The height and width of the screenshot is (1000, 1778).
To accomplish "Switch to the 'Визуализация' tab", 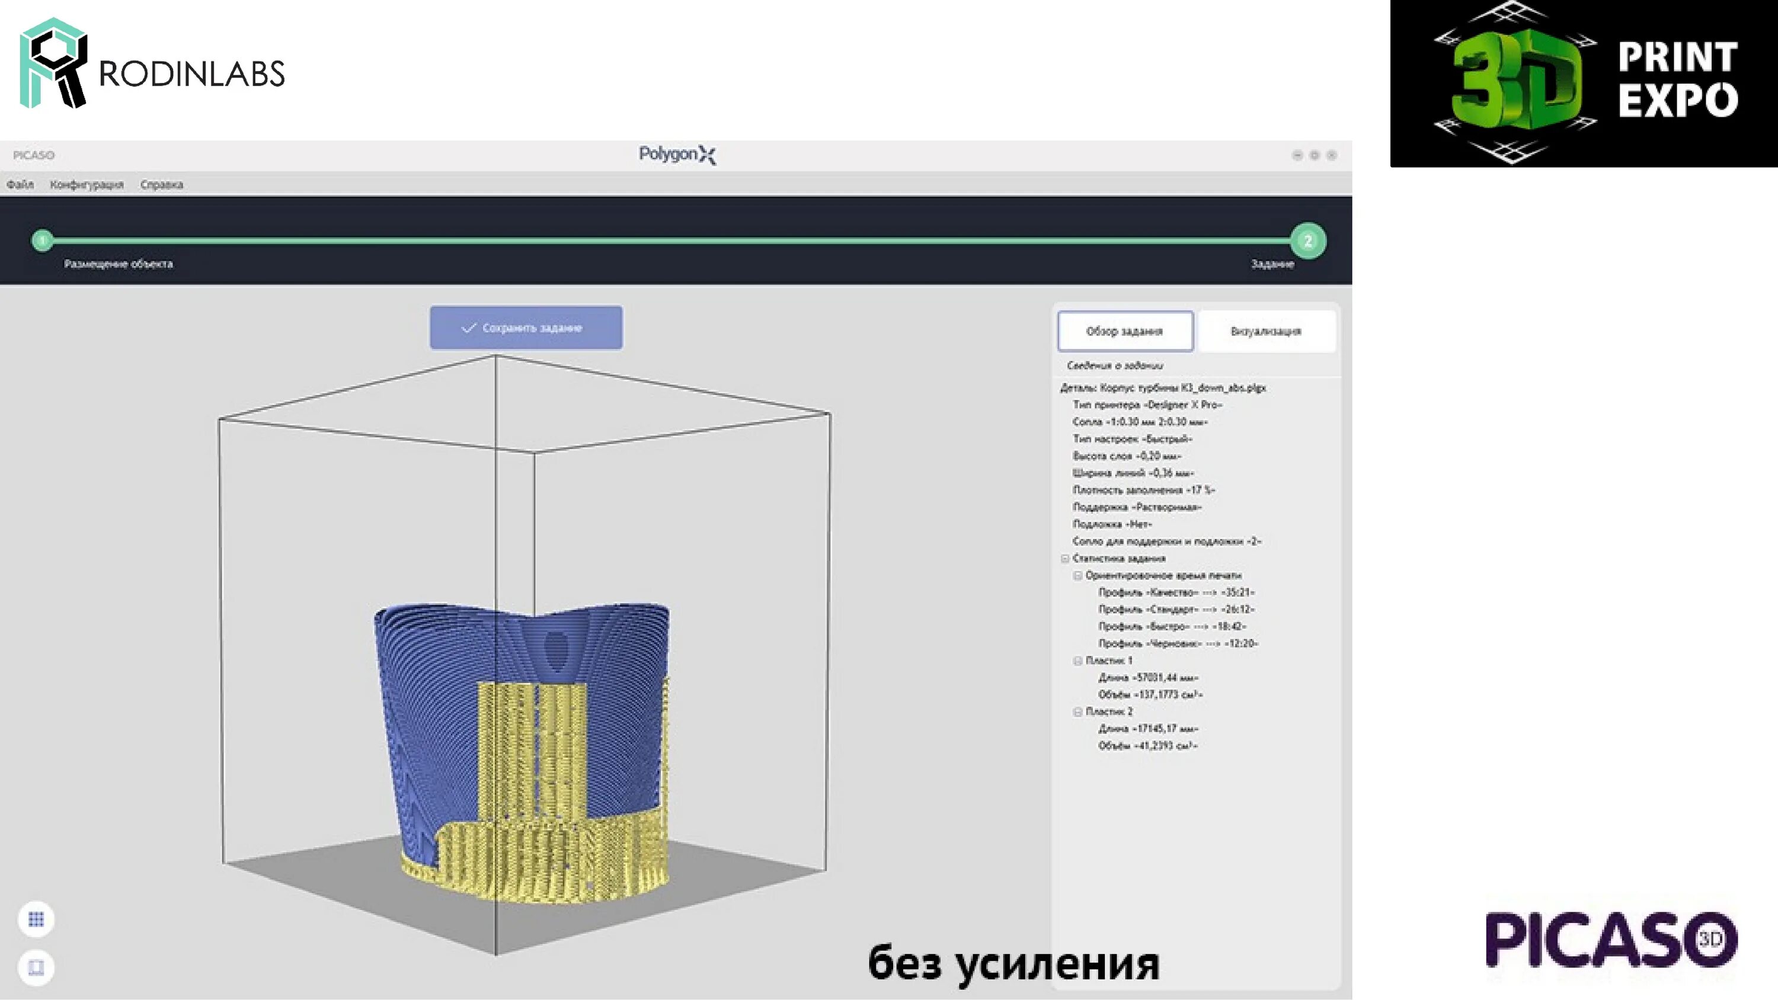I will [1265, 331].
